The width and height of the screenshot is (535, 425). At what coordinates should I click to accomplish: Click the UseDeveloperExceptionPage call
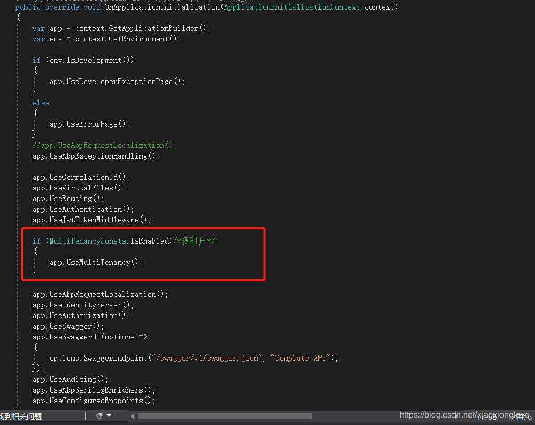tap(116, 81)
